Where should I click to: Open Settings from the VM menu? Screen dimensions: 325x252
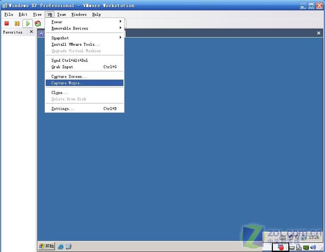click(84, 109)
